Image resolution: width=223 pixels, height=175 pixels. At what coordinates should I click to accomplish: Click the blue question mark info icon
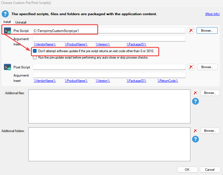click(x=5, y=14)
